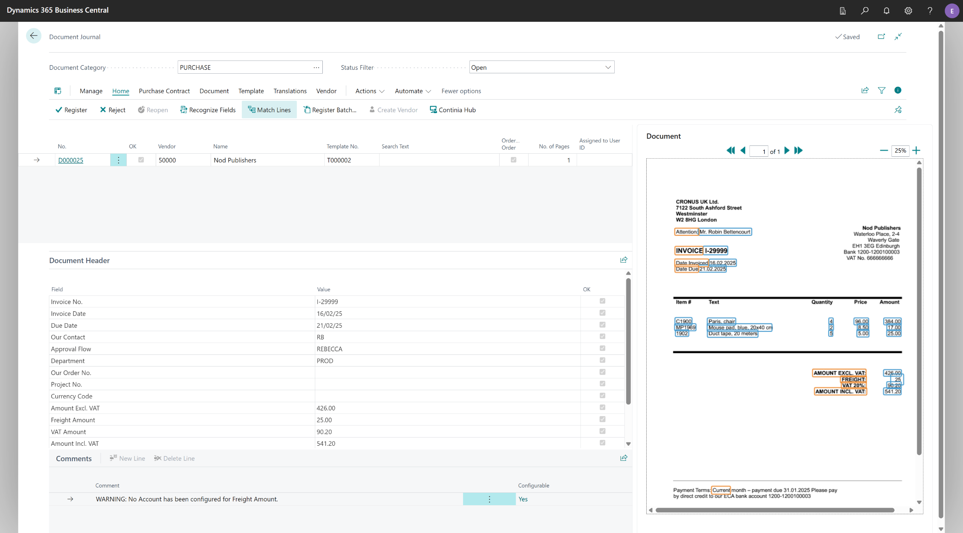Click the Register button
This screenshot has height=533, width=963.
pyautogui.click(x=71, y=110)
